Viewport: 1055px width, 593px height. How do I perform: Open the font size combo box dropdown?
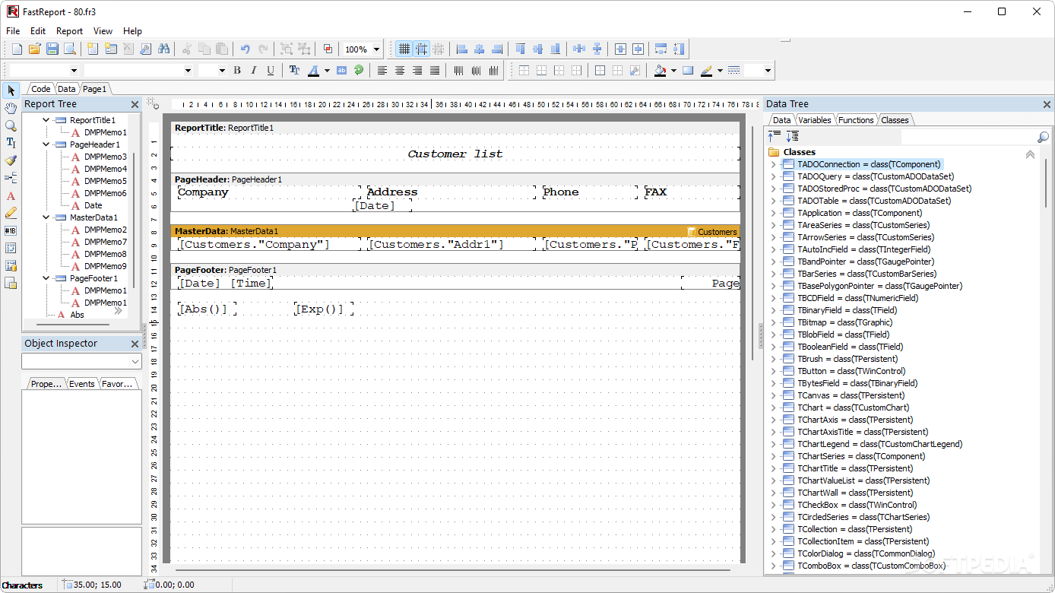222,70
